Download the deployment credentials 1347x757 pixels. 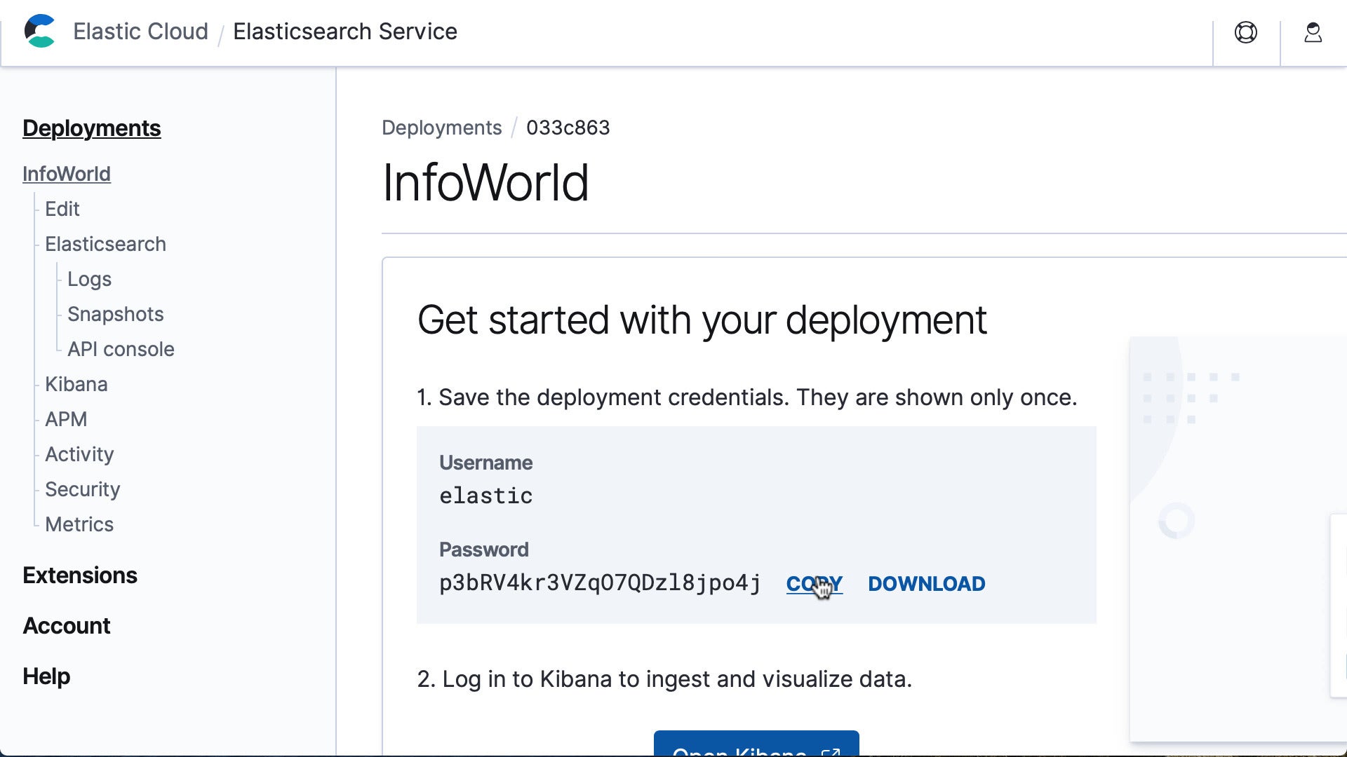[927, 584]
